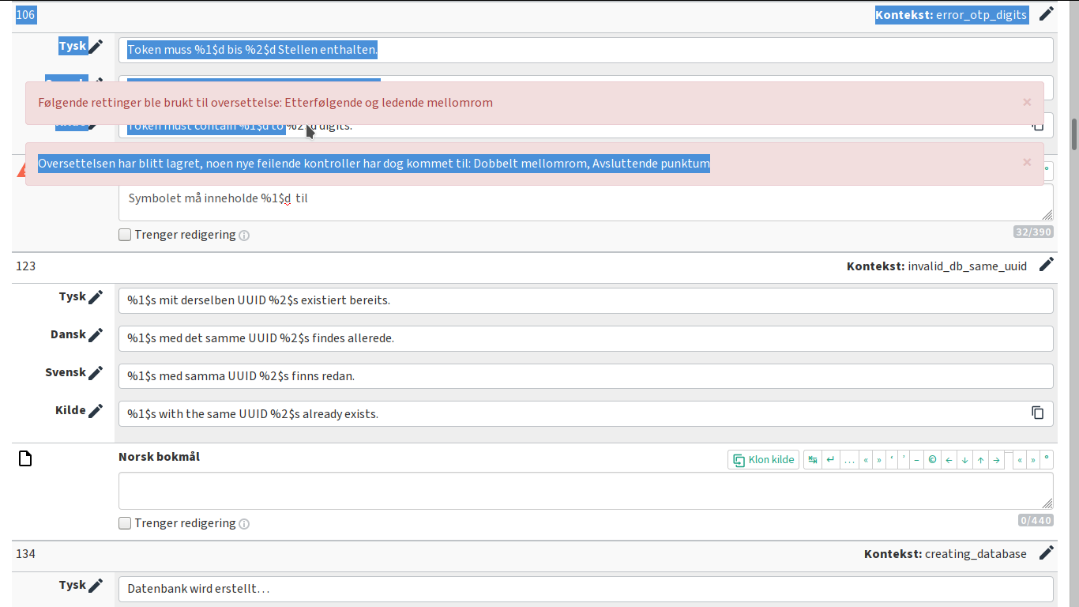Focus translation box 'Symbolet må inneholde'

pyautogui.click(x=586, y=202)
